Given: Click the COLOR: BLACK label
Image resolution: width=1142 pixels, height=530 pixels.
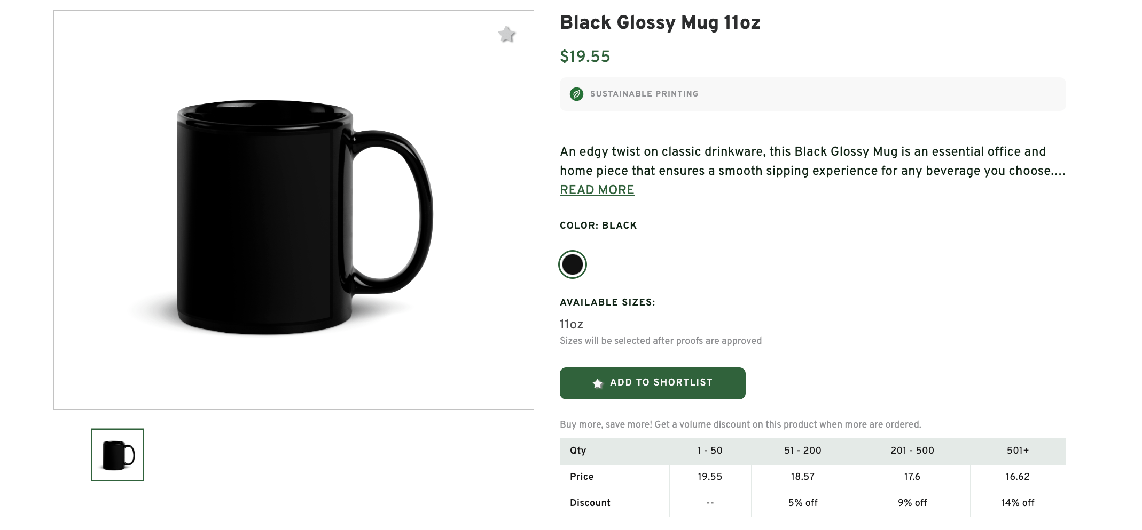Looking at the screenshot, I should [598, 225].
